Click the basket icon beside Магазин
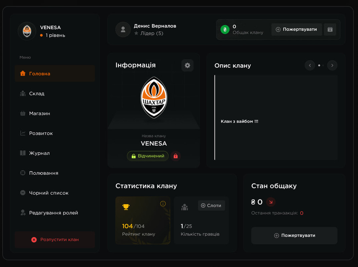Screen dimensions: 358x267 (23, 113)
